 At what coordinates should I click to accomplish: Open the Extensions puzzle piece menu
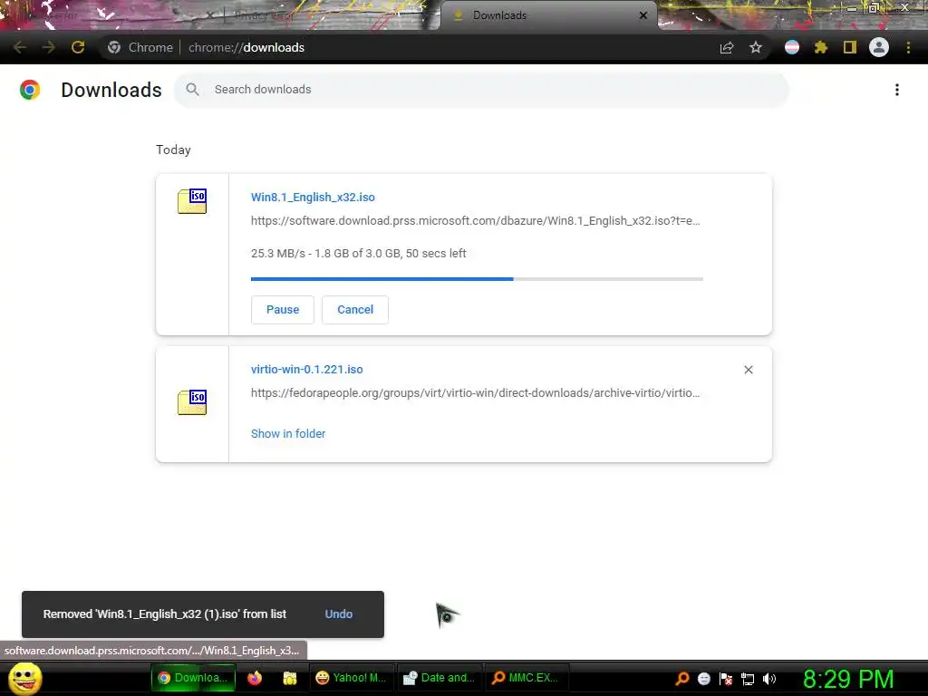[821, 47]
